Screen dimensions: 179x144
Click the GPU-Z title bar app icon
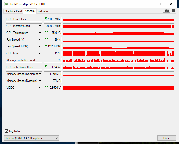[6, 4]
